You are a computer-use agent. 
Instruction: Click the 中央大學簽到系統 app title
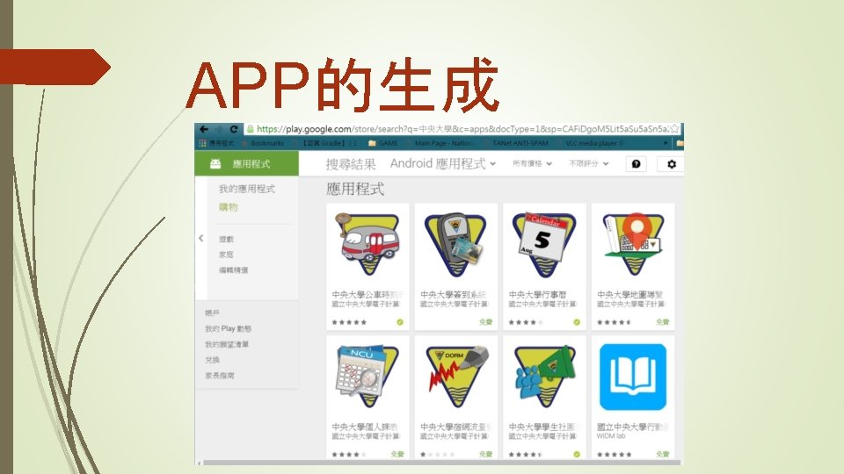[x=454, y=295]
